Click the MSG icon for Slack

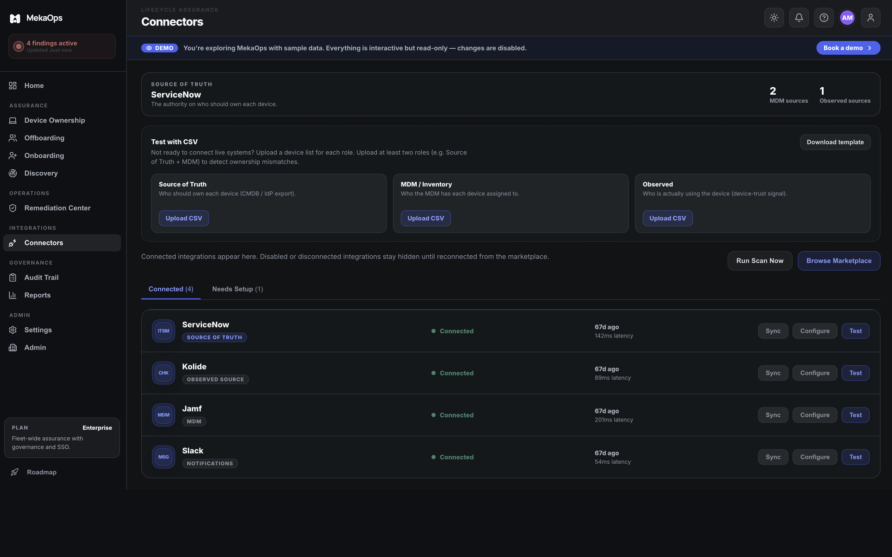[x=164, y=457]
